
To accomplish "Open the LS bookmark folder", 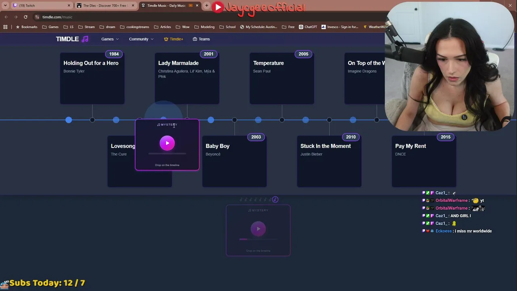I will 68,27.
